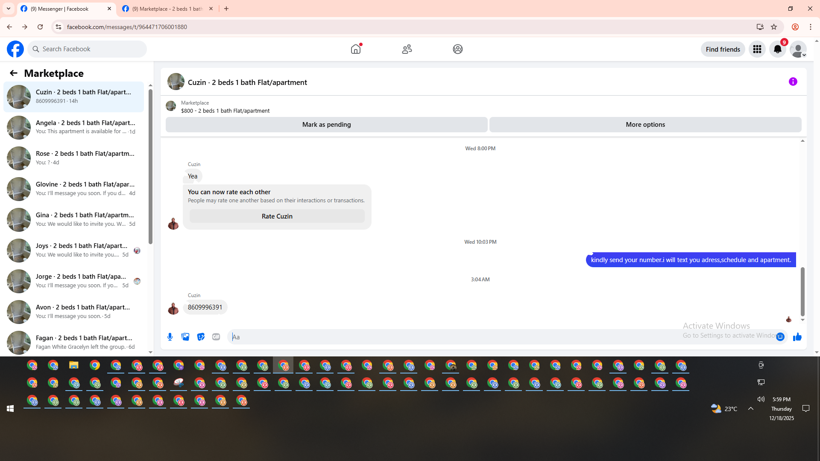Install app icon in address bar
Viewport: 820px width, 461px height.
760,27
